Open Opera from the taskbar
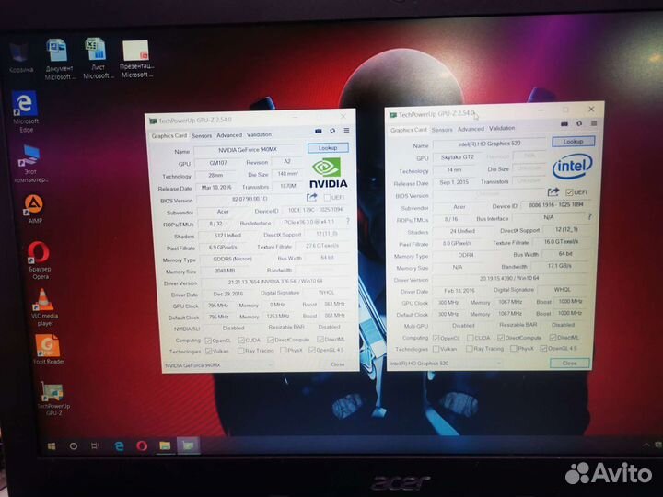The image size is (663, 497). 142,445
